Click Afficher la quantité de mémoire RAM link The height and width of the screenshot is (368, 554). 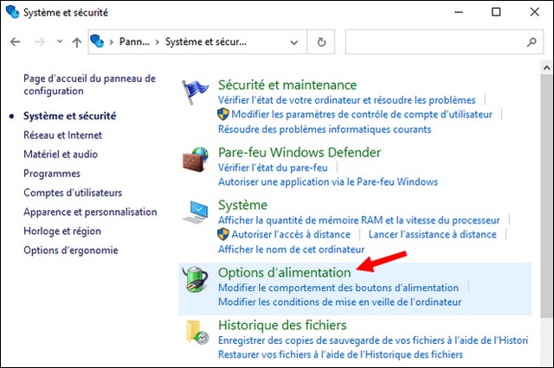pyautogui.click(x=359, y=220)
